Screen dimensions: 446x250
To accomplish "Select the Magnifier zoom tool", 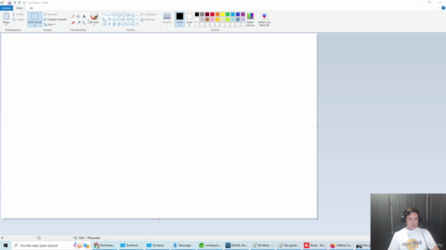I will point(84,23).
